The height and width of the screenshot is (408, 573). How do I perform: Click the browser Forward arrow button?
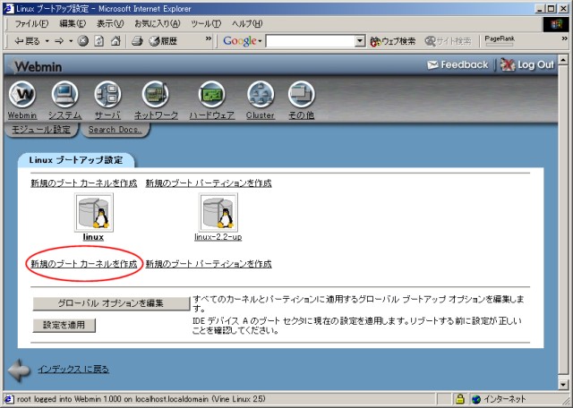59,41
